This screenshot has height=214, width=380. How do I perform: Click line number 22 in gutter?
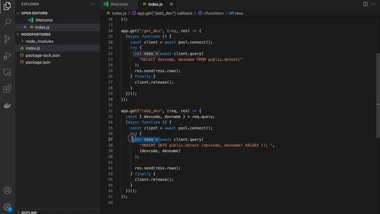pos(110,53)
